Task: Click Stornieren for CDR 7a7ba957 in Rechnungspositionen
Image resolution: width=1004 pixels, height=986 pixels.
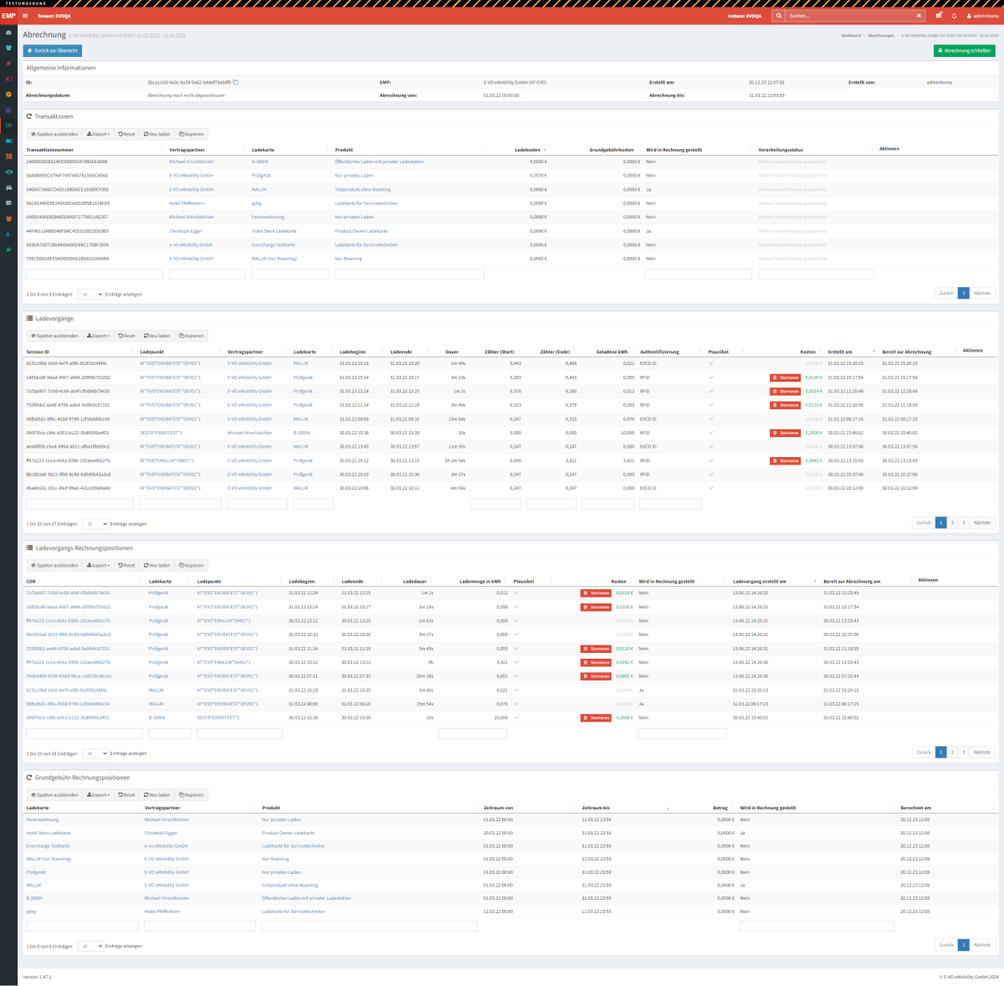Action: [x=596, y=593]
